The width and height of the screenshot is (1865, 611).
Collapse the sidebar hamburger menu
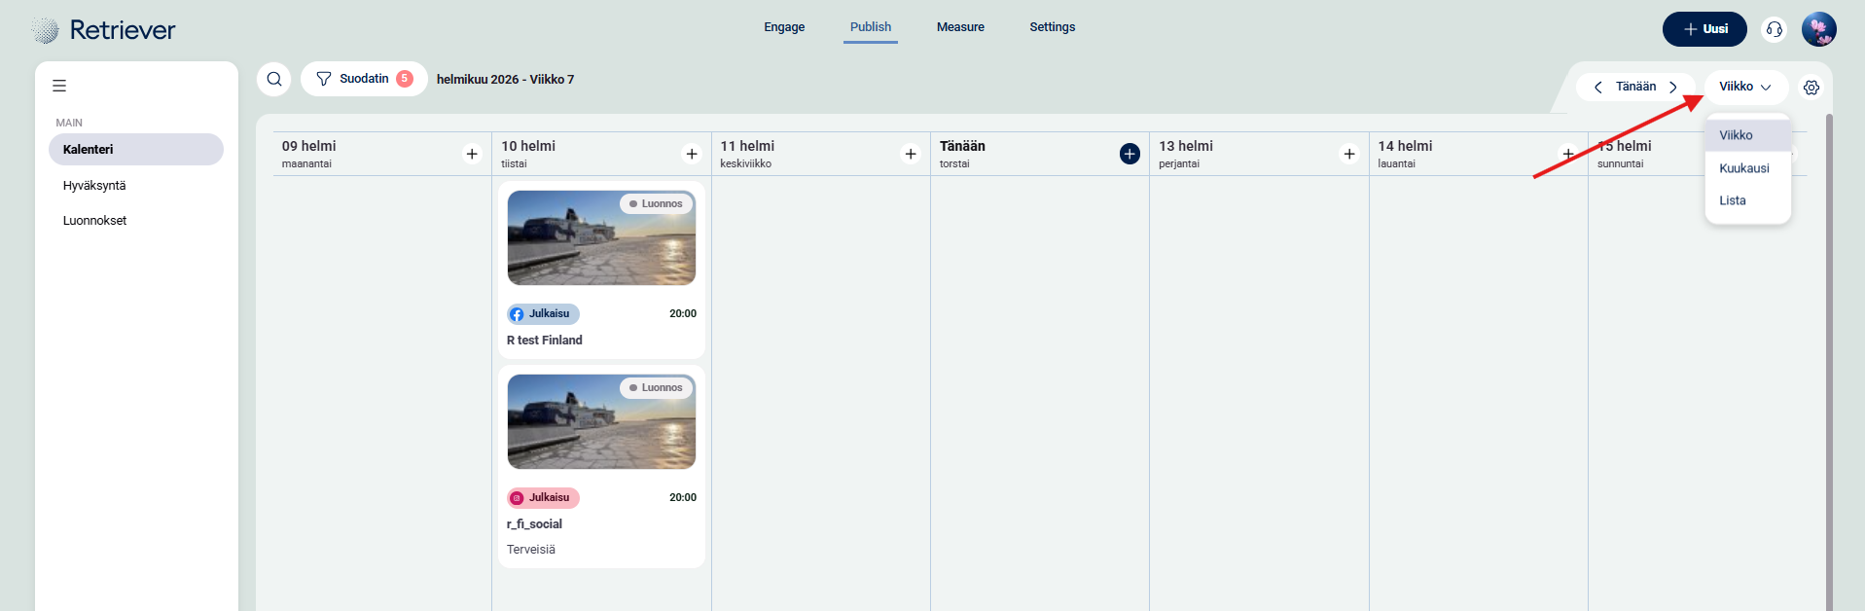[59, 86]
